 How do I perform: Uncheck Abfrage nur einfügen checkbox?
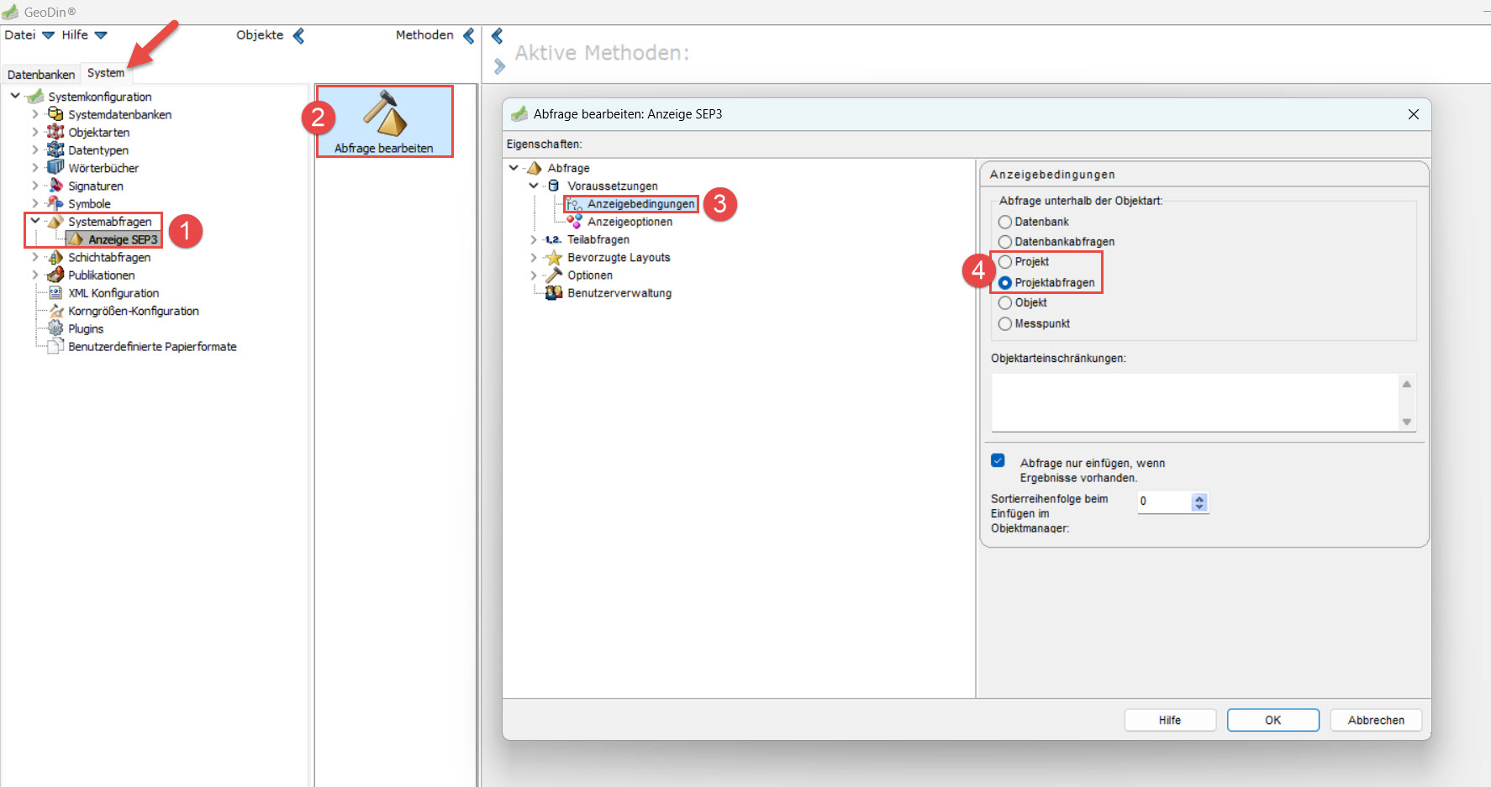tap(998, 460)
